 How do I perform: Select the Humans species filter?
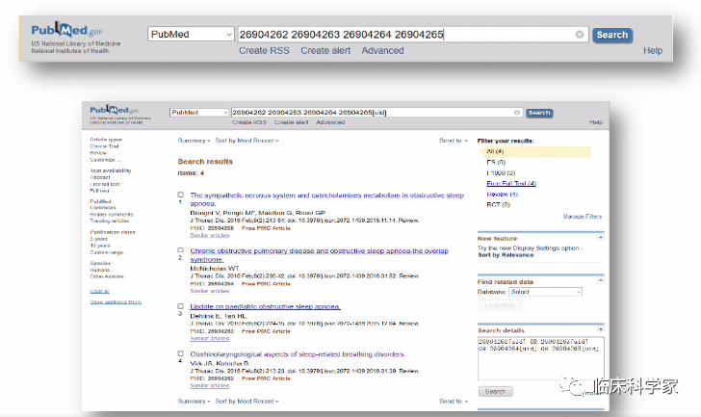coord(100,270)
